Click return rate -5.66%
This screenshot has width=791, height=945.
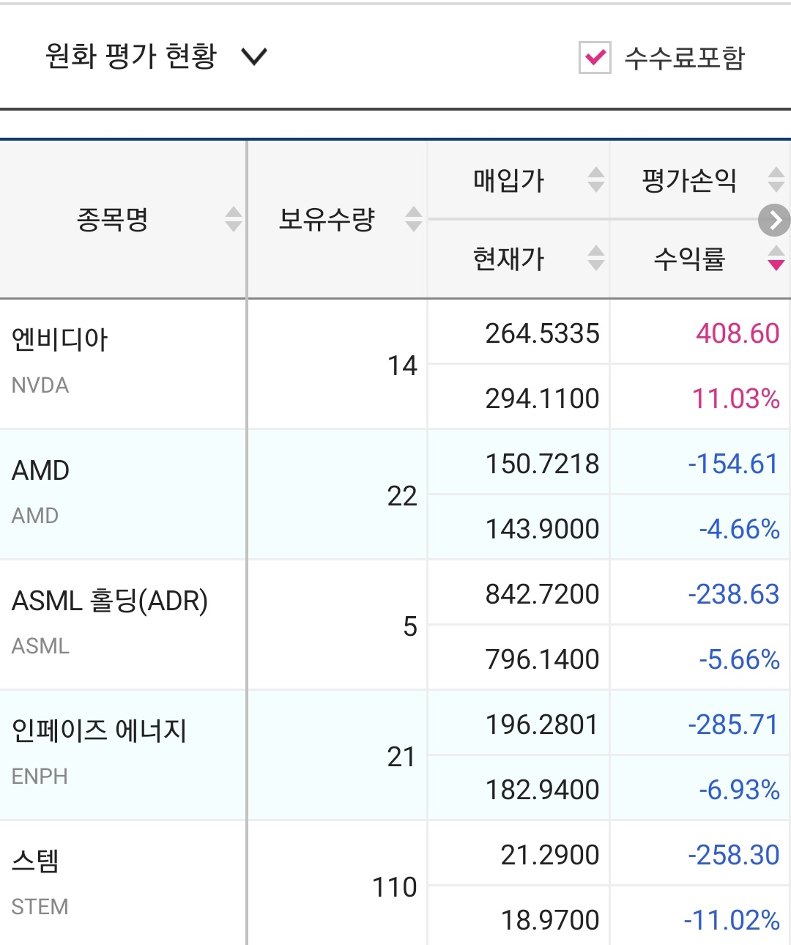[x=739, y=659]
